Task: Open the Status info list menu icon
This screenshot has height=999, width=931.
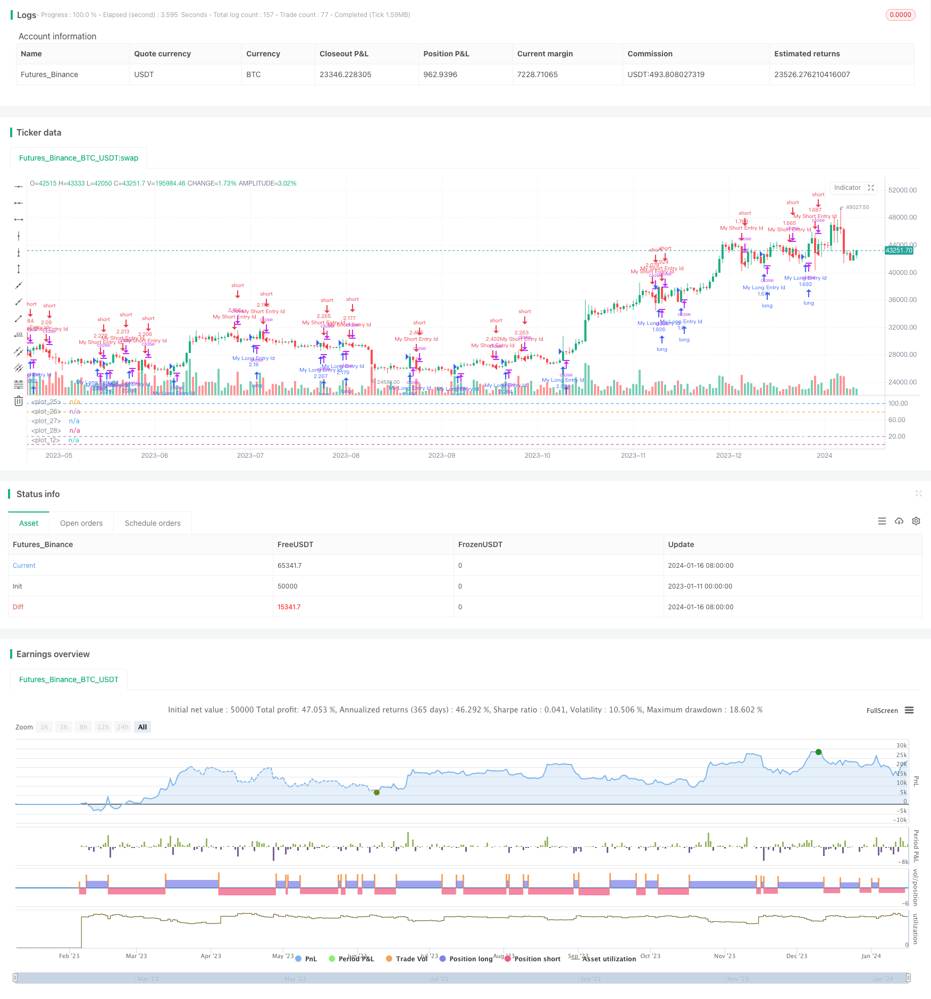Action: [882, 521]
